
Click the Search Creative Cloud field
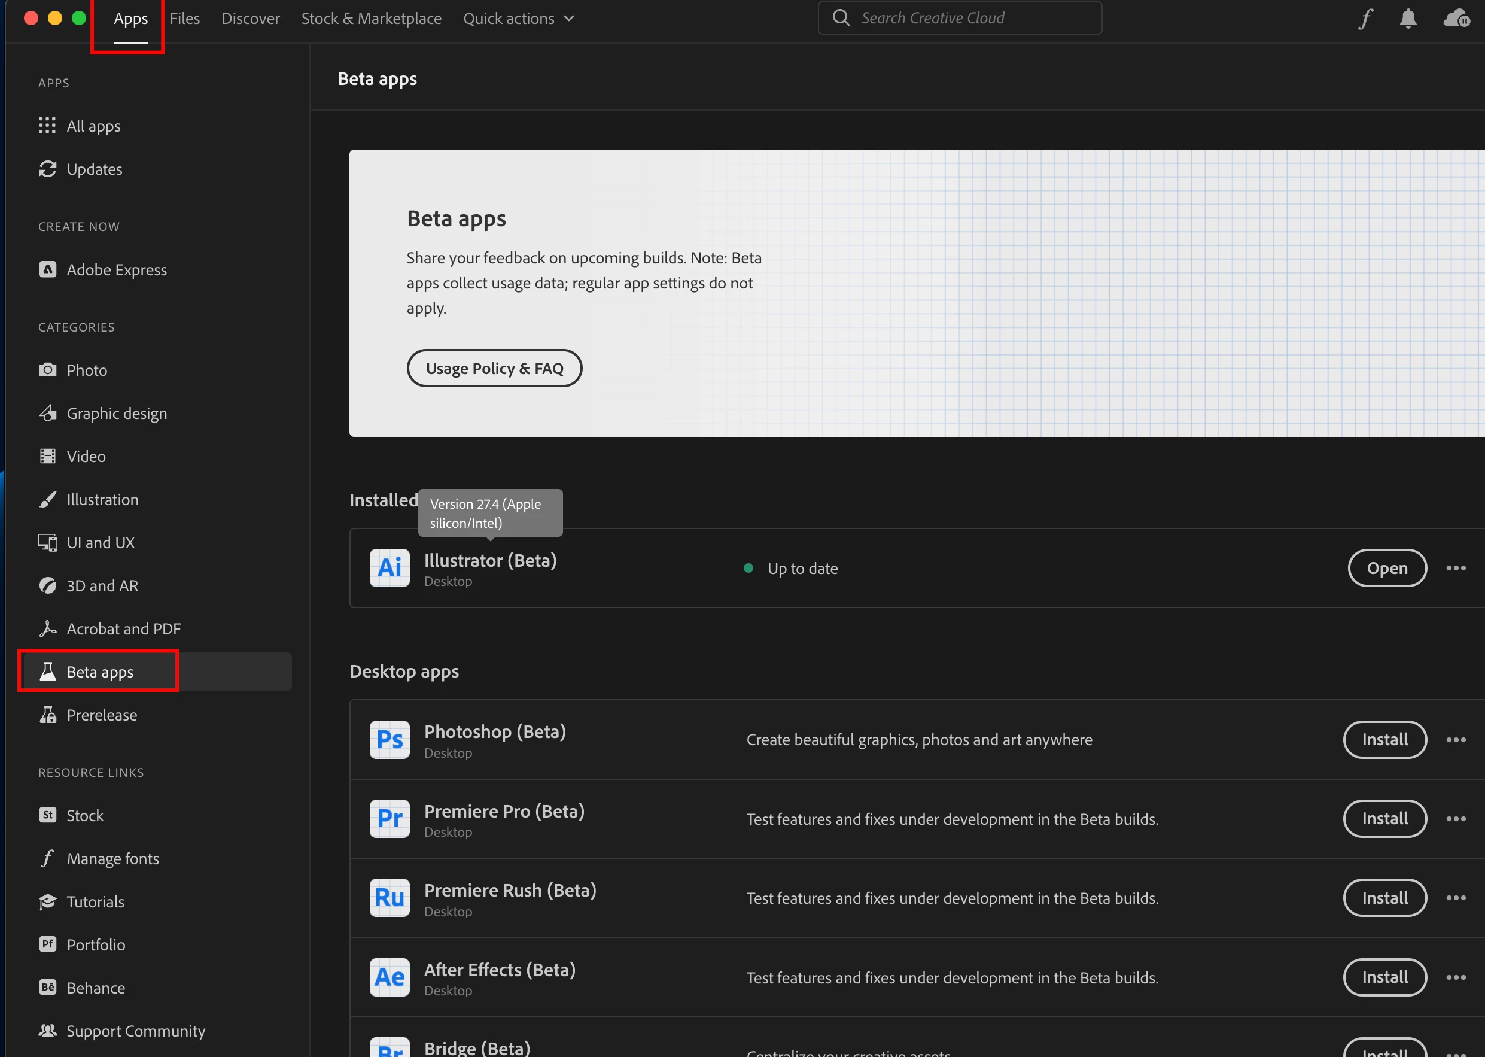[969, 18]
